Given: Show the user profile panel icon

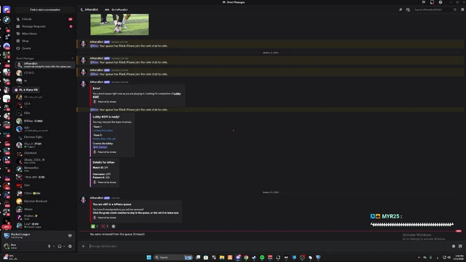Looking at the screenshot, I should (x=408, y=10).
